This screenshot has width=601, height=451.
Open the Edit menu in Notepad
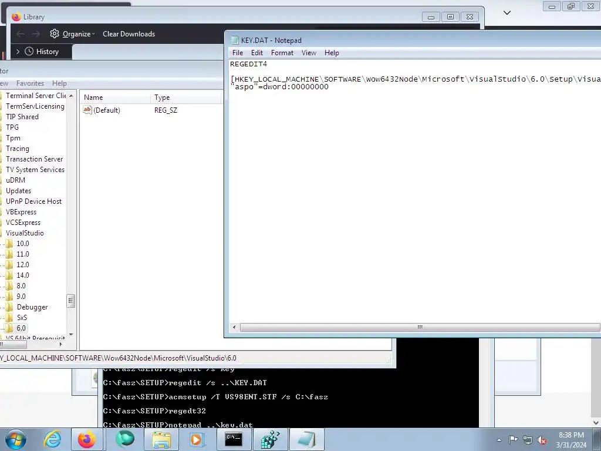(x=257, y=52)
